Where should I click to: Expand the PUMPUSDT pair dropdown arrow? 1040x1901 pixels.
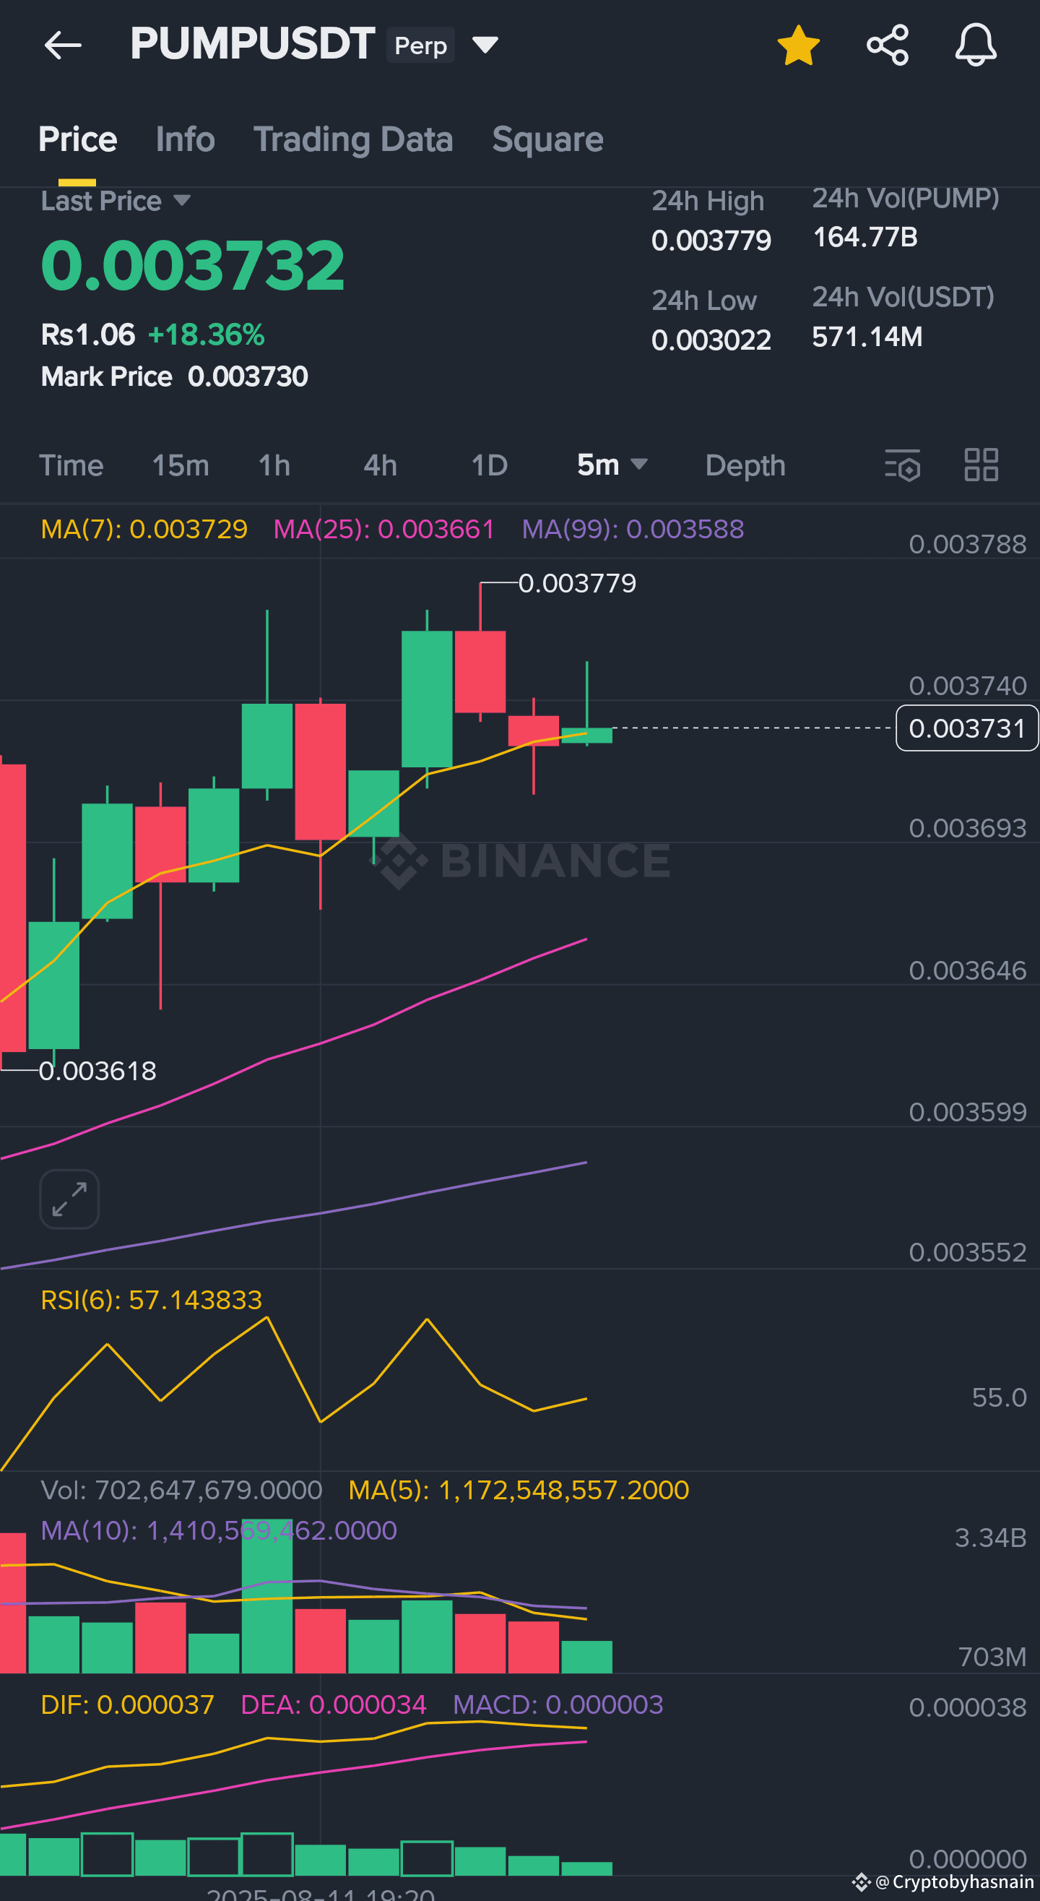coord(485,46)
